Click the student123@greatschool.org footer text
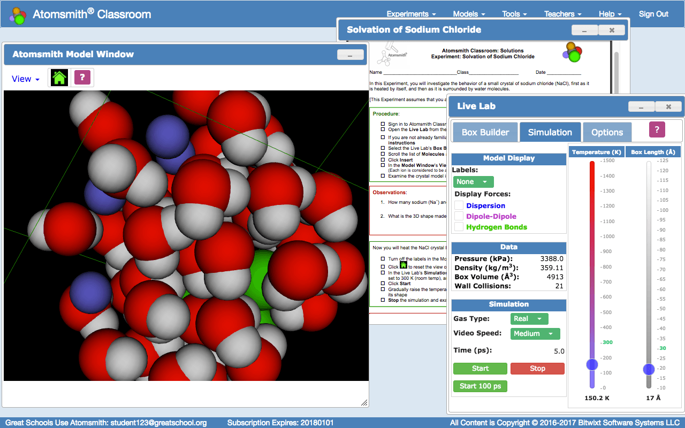Viewport: 685px width, 428px height. pyautogui.click(x=158, y=423)
